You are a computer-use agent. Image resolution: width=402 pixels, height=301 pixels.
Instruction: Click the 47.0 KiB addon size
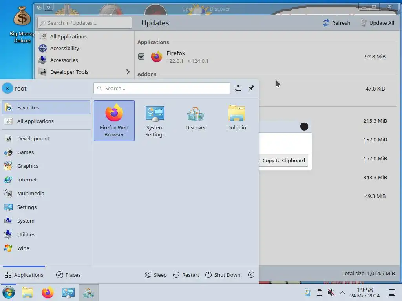tap(375, 89)
